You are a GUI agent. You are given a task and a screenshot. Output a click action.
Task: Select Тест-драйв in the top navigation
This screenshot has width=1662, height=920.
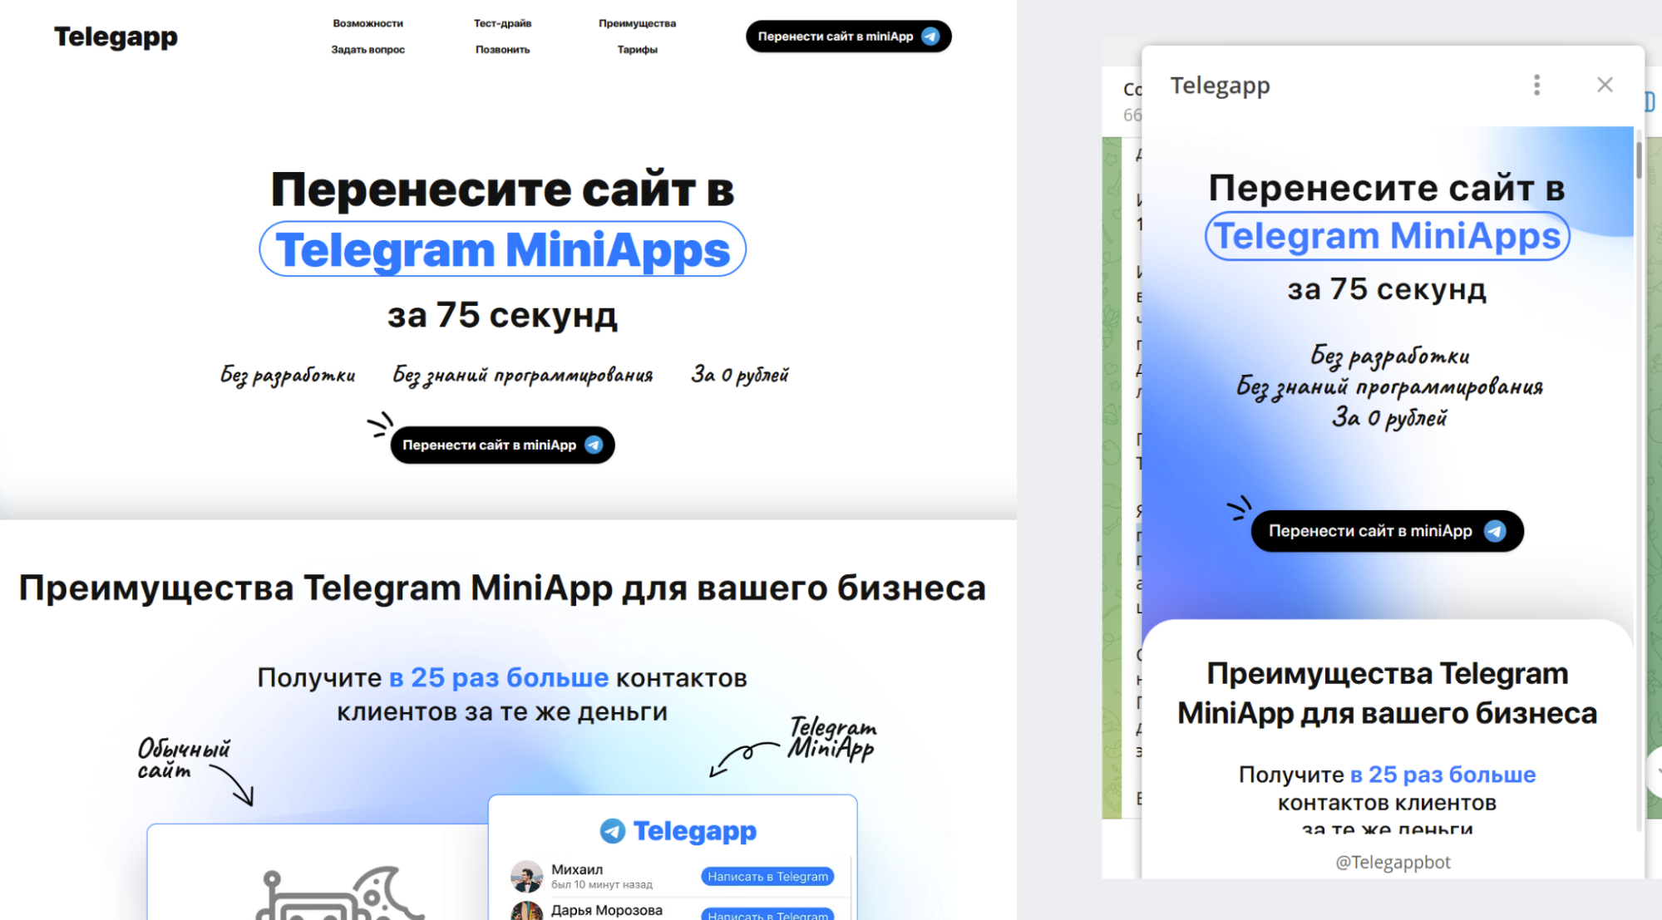[x=501, y=23]
